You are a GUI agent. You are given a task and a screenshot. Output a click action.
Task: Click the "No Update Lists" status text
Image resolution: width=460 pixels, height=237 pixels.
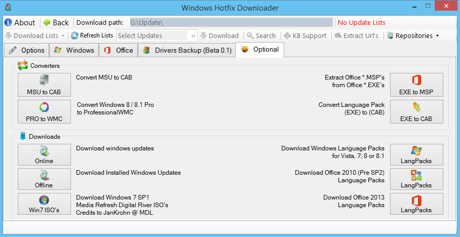[361, 23]
